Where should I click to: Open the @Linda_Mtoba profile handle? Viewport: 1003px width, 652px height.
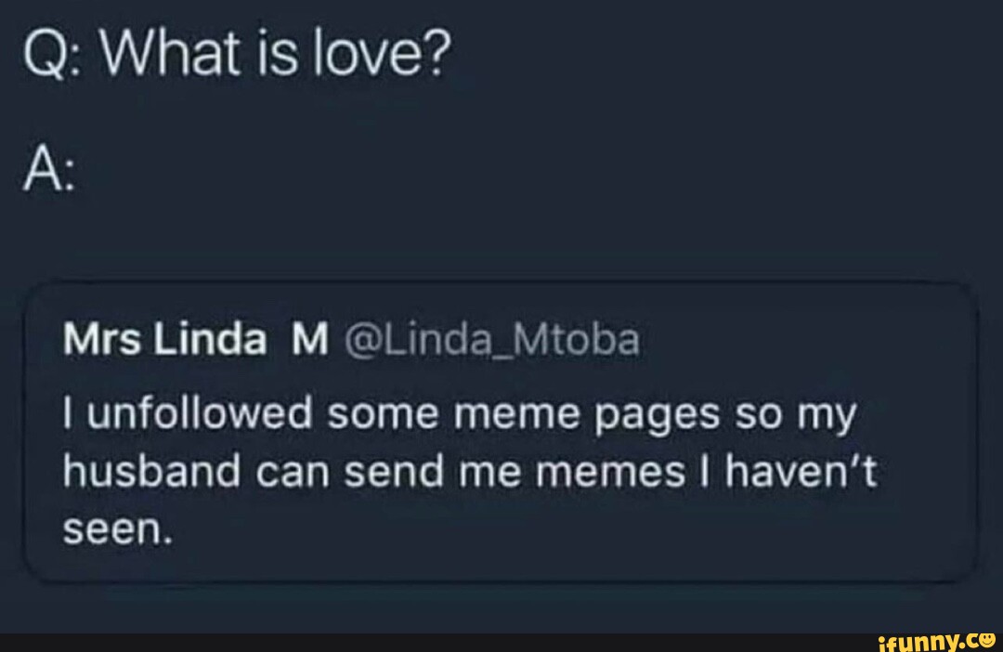[493, 342]
